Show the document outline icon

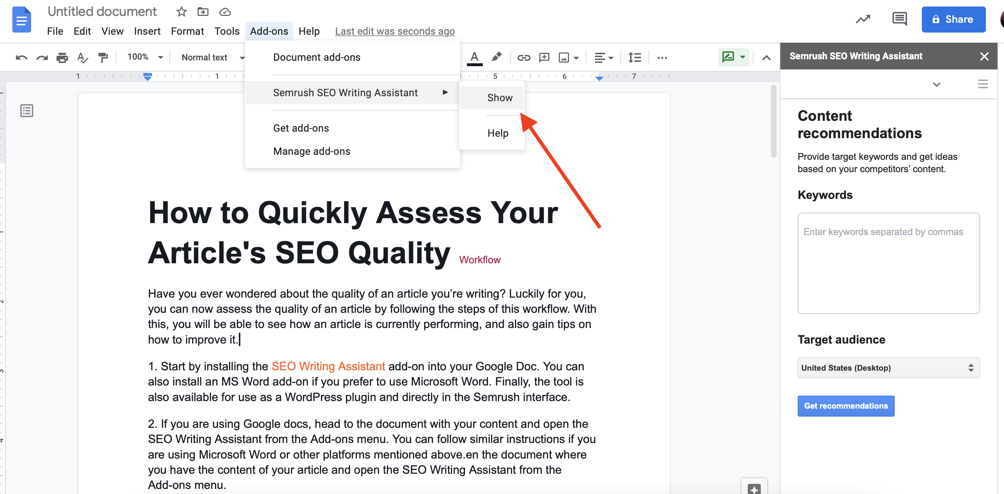[x=26, y=111]
